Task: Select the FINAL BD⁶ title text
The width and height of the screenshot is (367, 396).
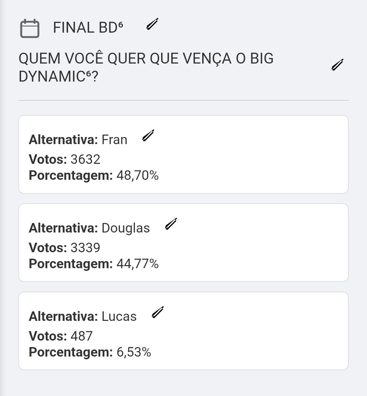Action: pyautogui.click(x=88, y=27)
